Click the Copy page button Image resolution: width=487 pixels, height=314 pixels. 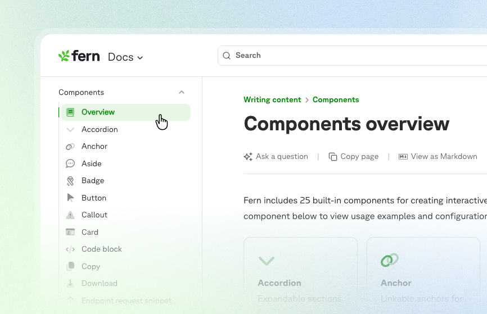[354, 156]
